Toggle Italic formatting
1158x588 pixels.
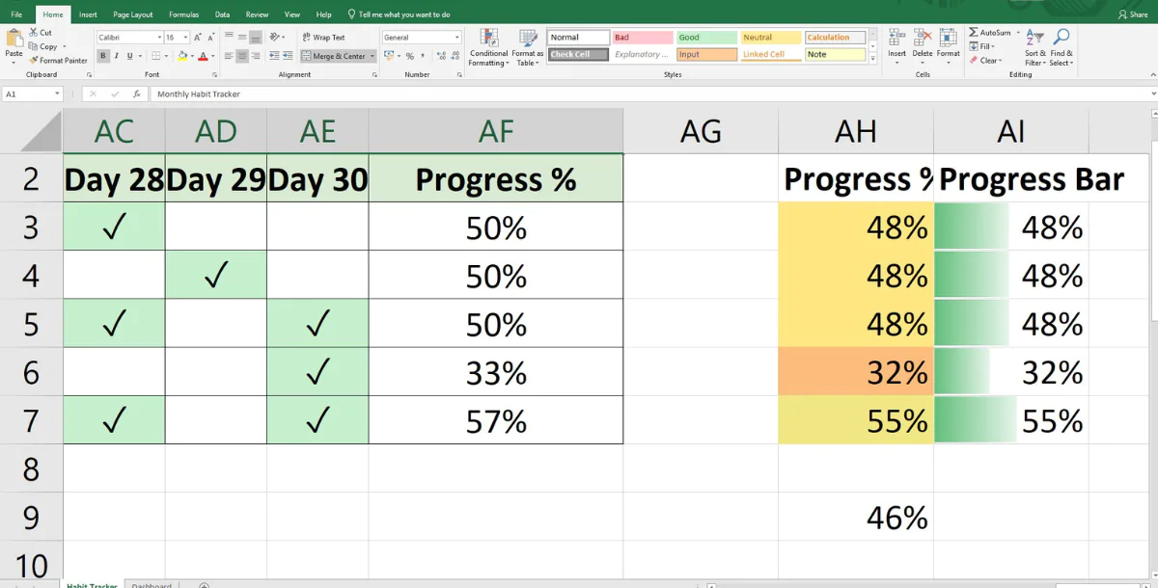(116, 56)
